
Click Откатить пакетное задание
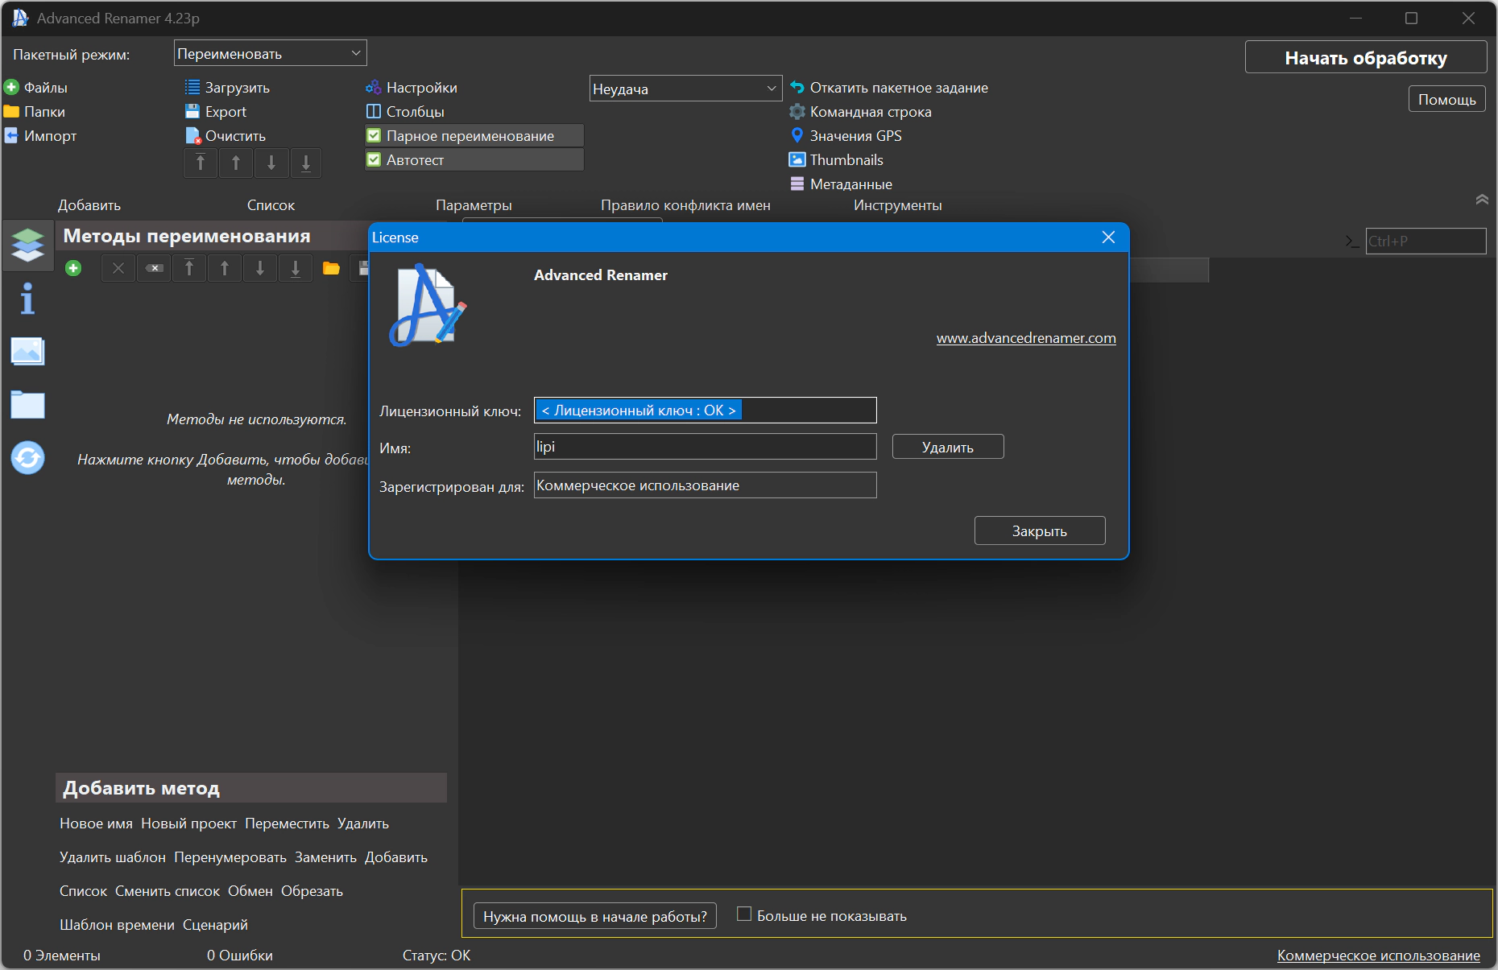point(889,88)
